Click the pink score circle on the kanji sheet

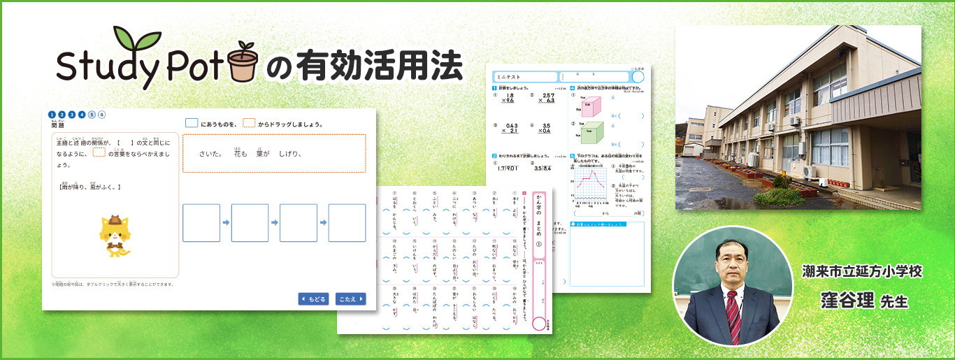539,323
